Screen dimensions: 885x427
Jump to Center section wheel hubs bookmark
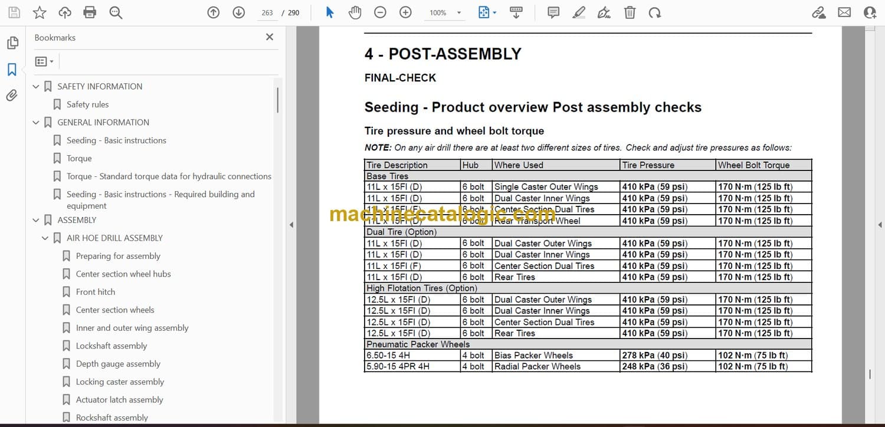pyautogui.click(x=123, y=274)
